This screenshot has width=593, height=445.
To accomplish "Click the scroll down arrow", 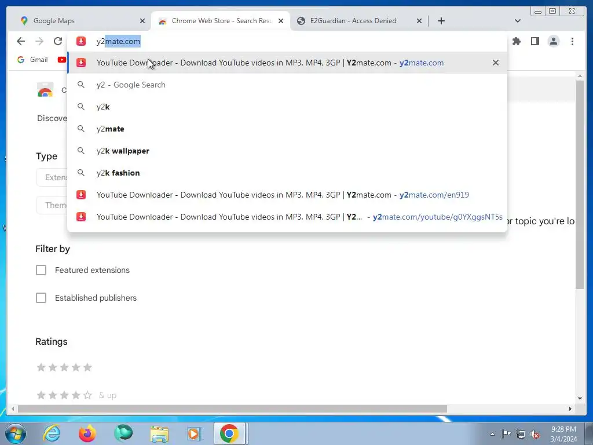I will [580, 398].
